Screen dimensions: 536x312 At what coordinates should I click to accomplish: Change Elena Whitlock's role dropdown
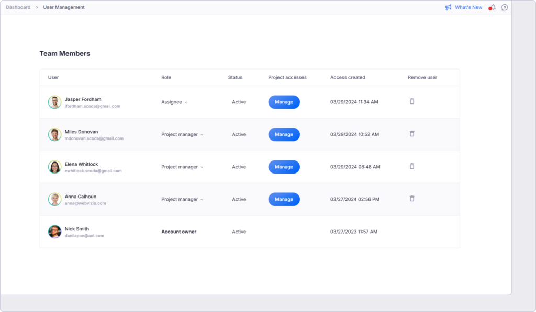pos(182,167)
